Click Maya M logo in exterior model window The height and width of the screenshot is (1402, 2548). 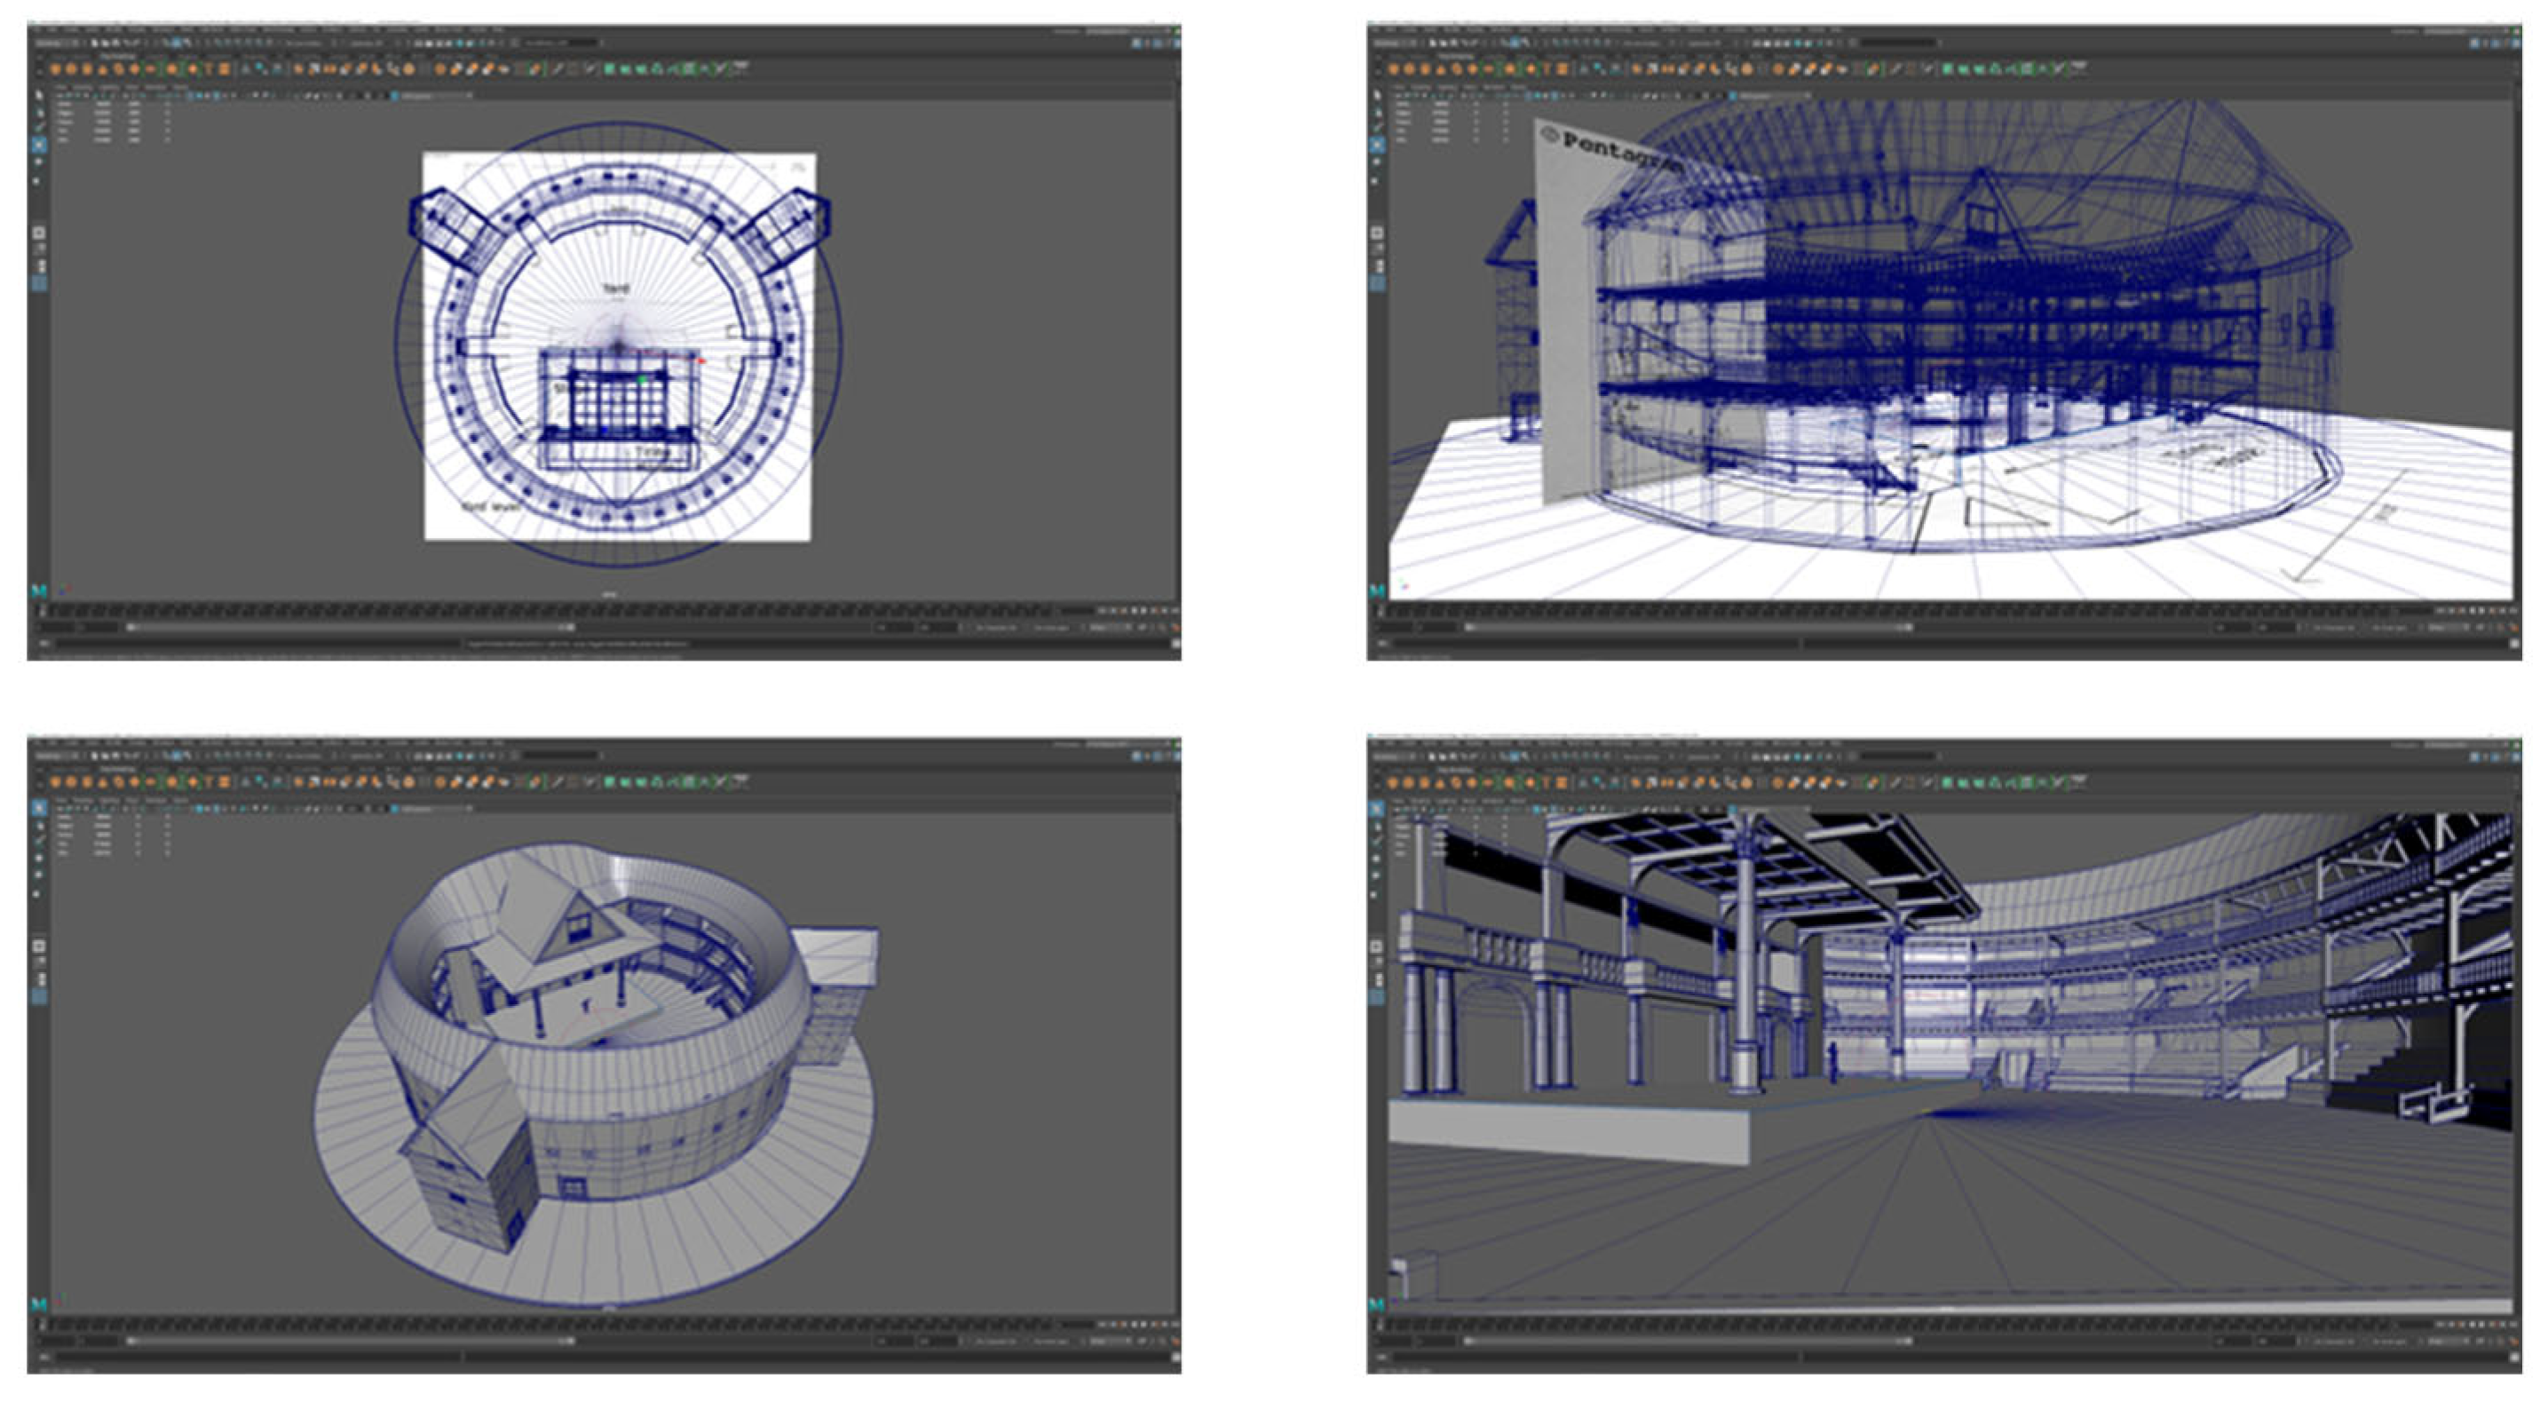(x=38, y=1304)
